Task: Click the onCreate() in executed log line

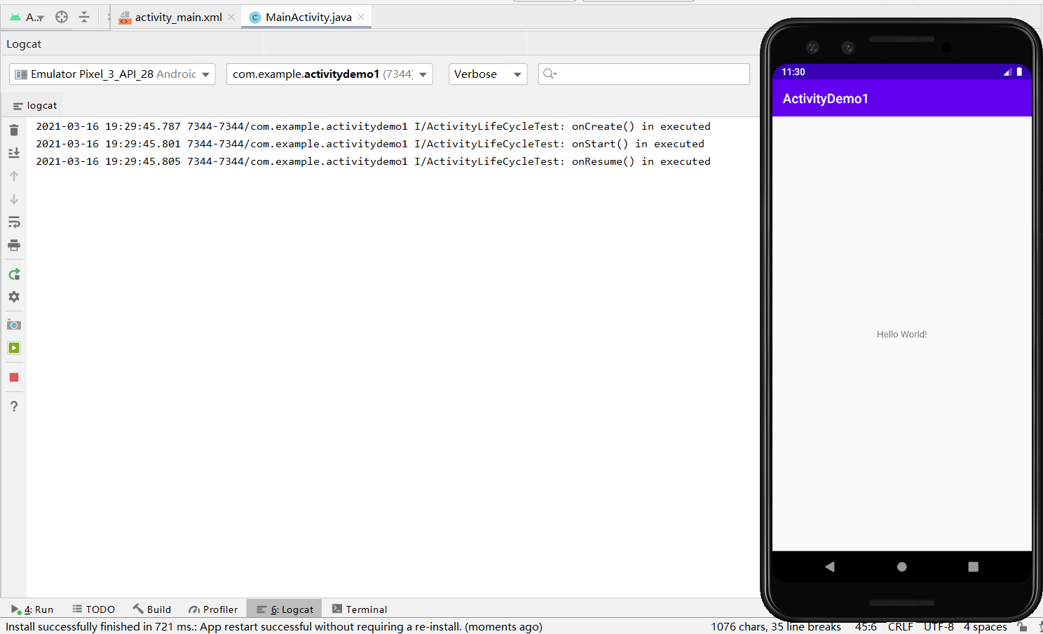Action: tap(373, 126)
